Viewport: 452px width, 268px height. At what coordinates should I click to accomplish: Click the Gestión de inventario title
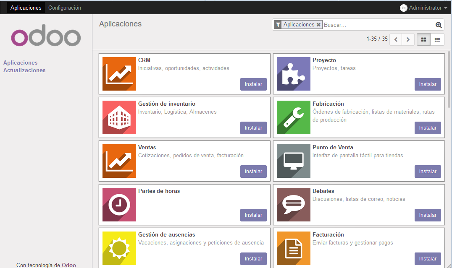(x=167, y=104)
